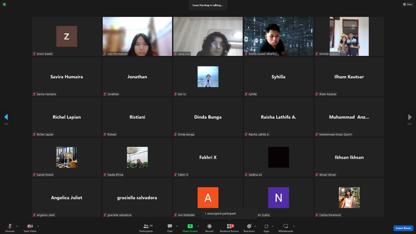The height and width of the screenshot is (234, 416).
Task: Click Ilham Kautsar's participant tile
Action: [349, 77]
